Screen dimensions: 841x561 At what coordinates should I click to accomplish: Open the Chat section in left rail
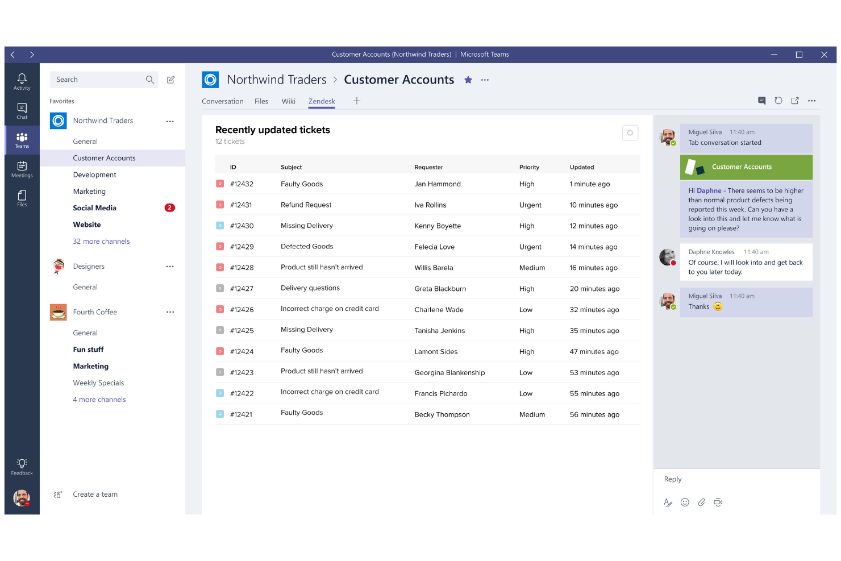click(x=22, y=110)
